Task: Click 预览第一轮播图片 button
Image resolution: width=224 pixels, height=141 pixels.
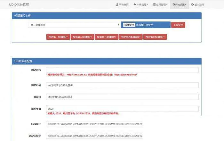Action: pyautogui.click(x=58, y=37)
